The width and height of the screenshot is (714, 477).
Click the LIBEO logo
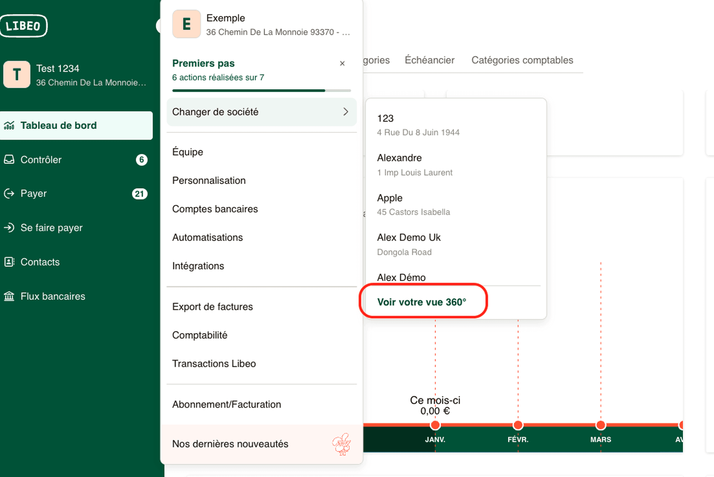pos(24,26)
